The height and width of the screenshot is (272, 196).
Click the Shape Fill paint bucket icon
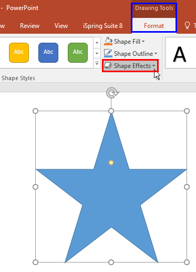coord(108,42)
